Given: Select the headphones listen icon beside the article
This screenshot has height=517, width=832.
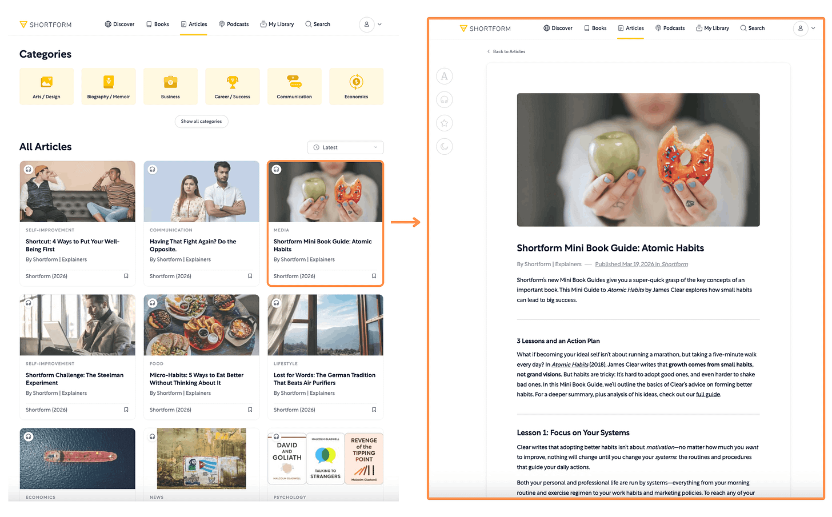Looking at the screenshot, I should [x=445, y=99].
